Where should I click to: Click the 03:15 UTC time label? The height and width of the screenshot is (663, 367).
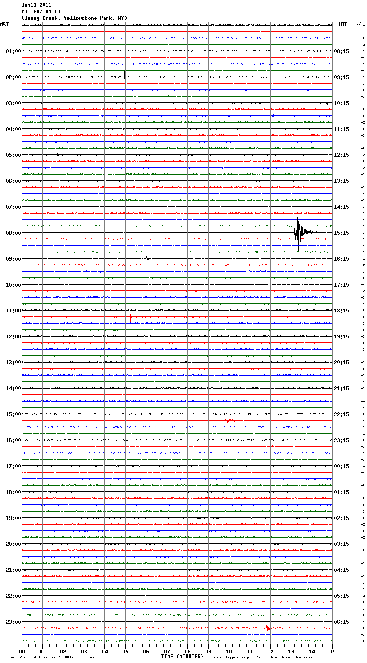point(342,544)
